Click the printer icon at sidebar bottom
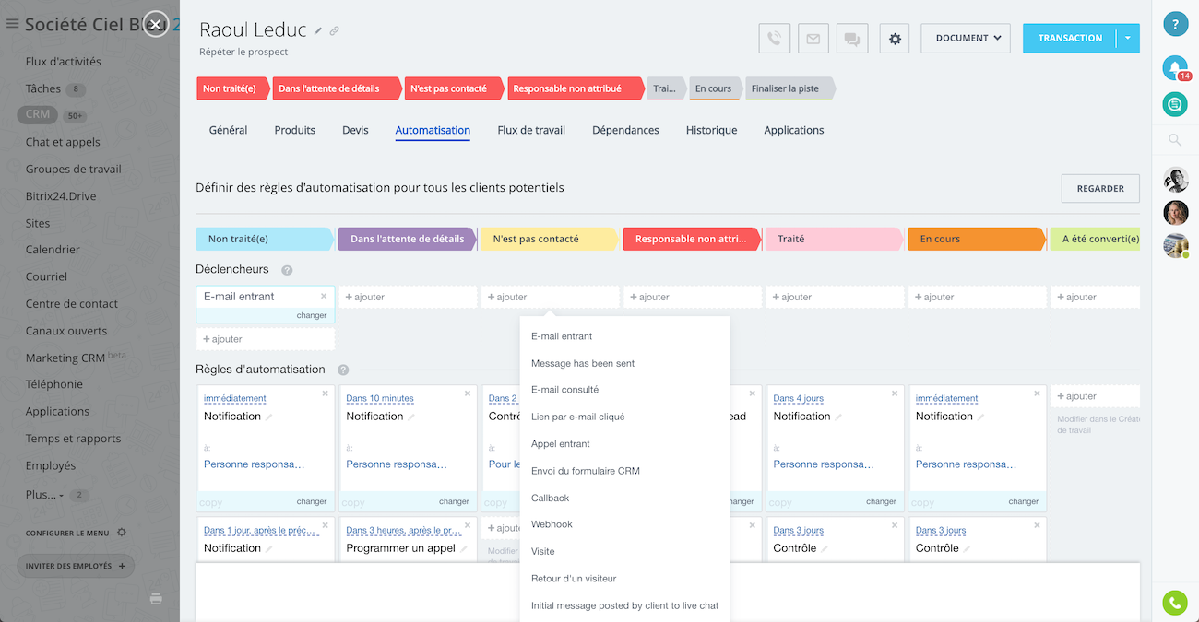This screenshot has width=1199, height=622. click(x=156, y=598)
